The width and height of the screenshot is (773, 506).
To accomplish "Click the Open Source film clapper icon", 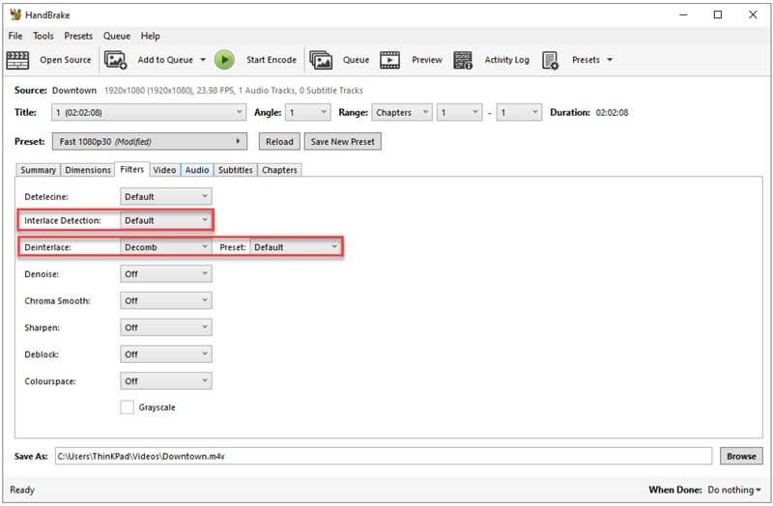I will [x=17, y=60].
